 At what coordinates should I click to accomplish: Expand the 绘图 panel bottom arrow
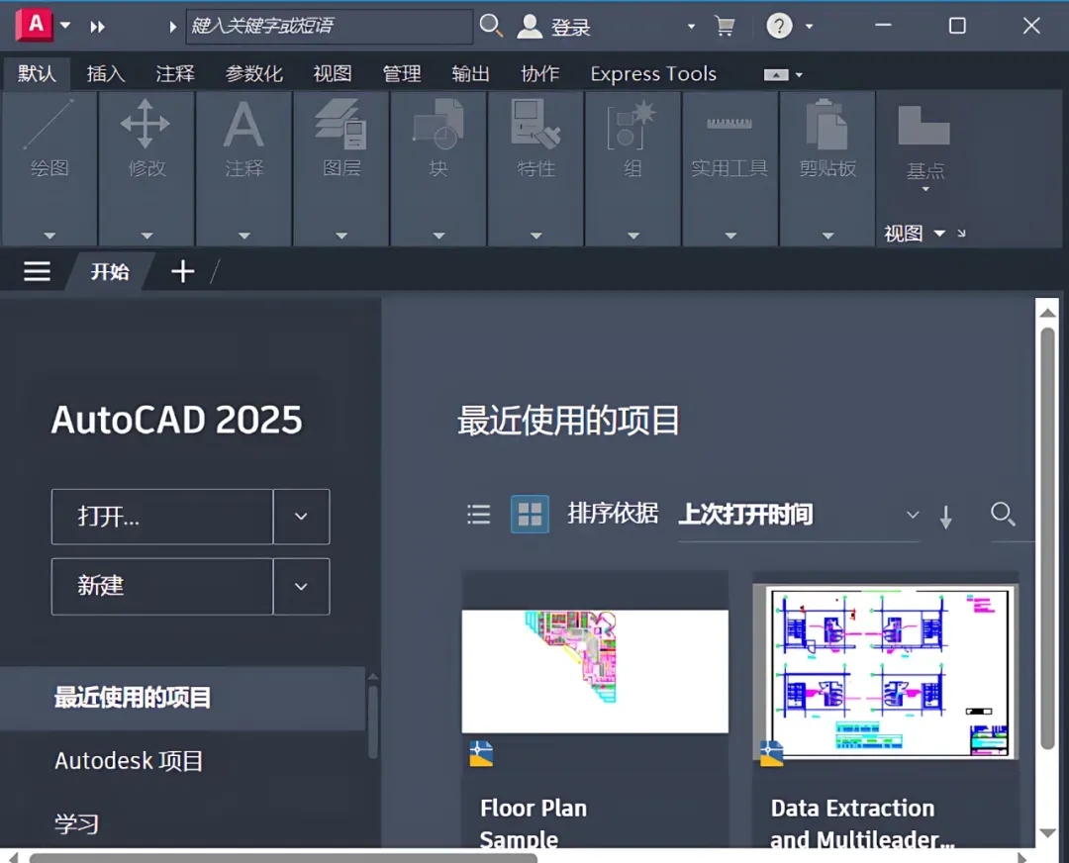pyautogui.click(x=49, y=236)
